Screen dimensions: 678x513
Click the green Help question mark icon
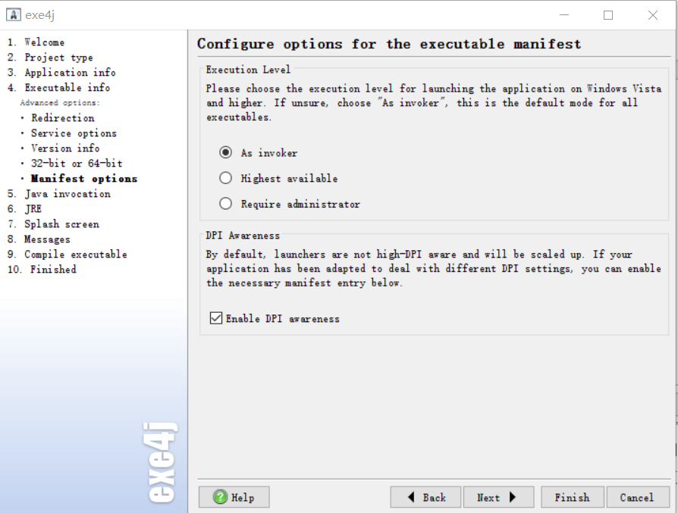(220, 497)
